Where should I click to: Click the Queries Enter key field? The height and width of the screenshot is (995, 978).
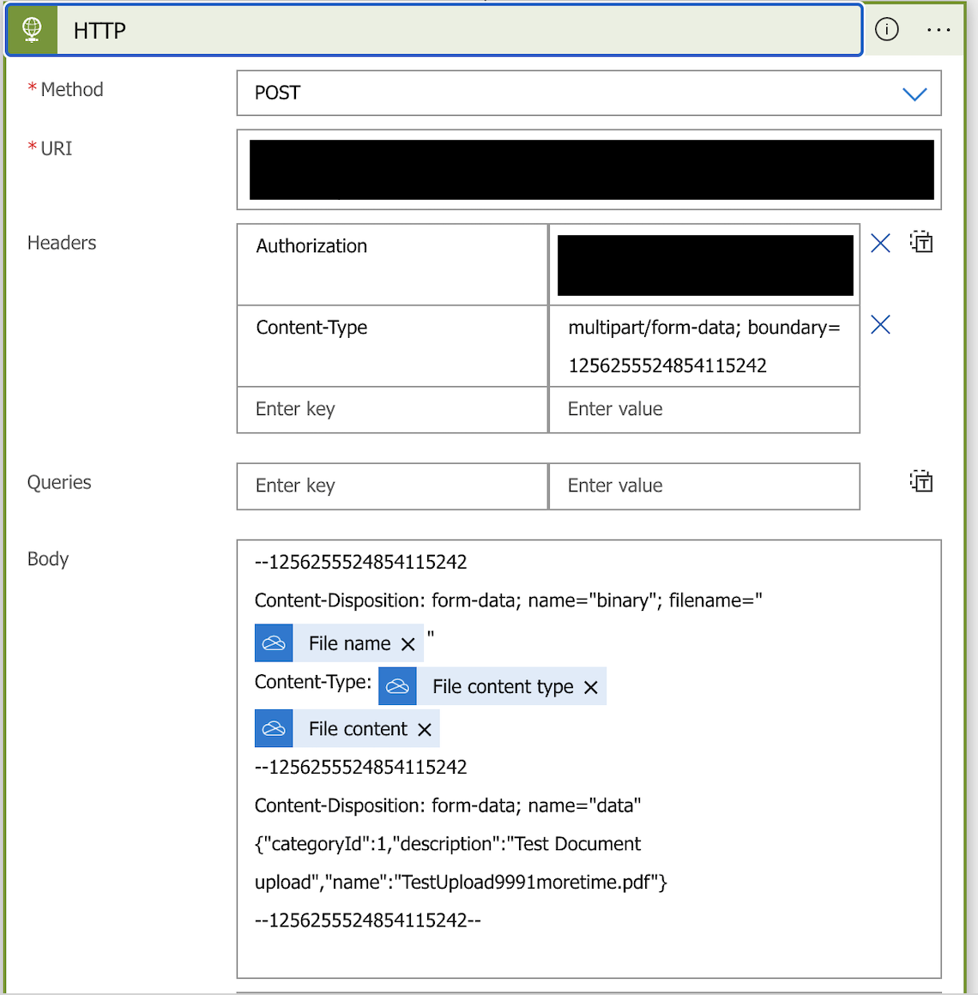click(x=392, y=486)
